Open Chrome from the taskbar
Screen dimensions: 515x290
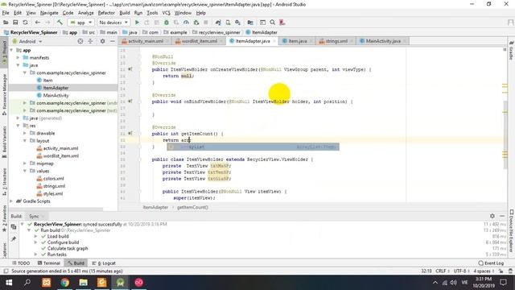(x=64, y=283)
